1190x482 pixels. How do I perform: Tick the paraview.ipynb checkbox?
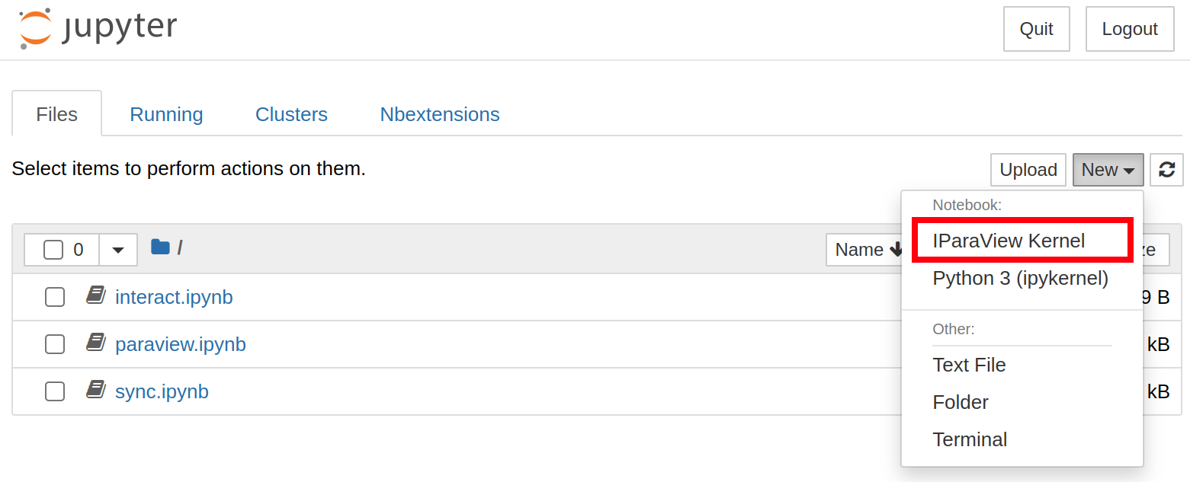tap(55, 344)
